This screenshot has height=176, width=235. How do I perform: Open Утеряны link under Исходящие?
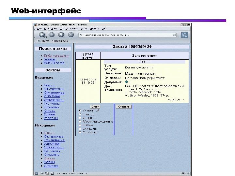click(x=51, y=166)
